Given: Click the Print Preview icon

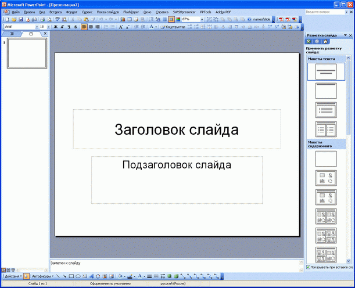Looking at the screenshot, I should 49,20.
